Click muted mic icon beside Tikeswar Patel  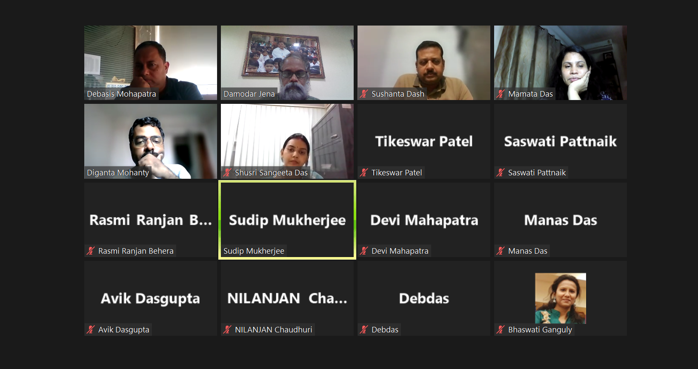[x=364, y=172]
